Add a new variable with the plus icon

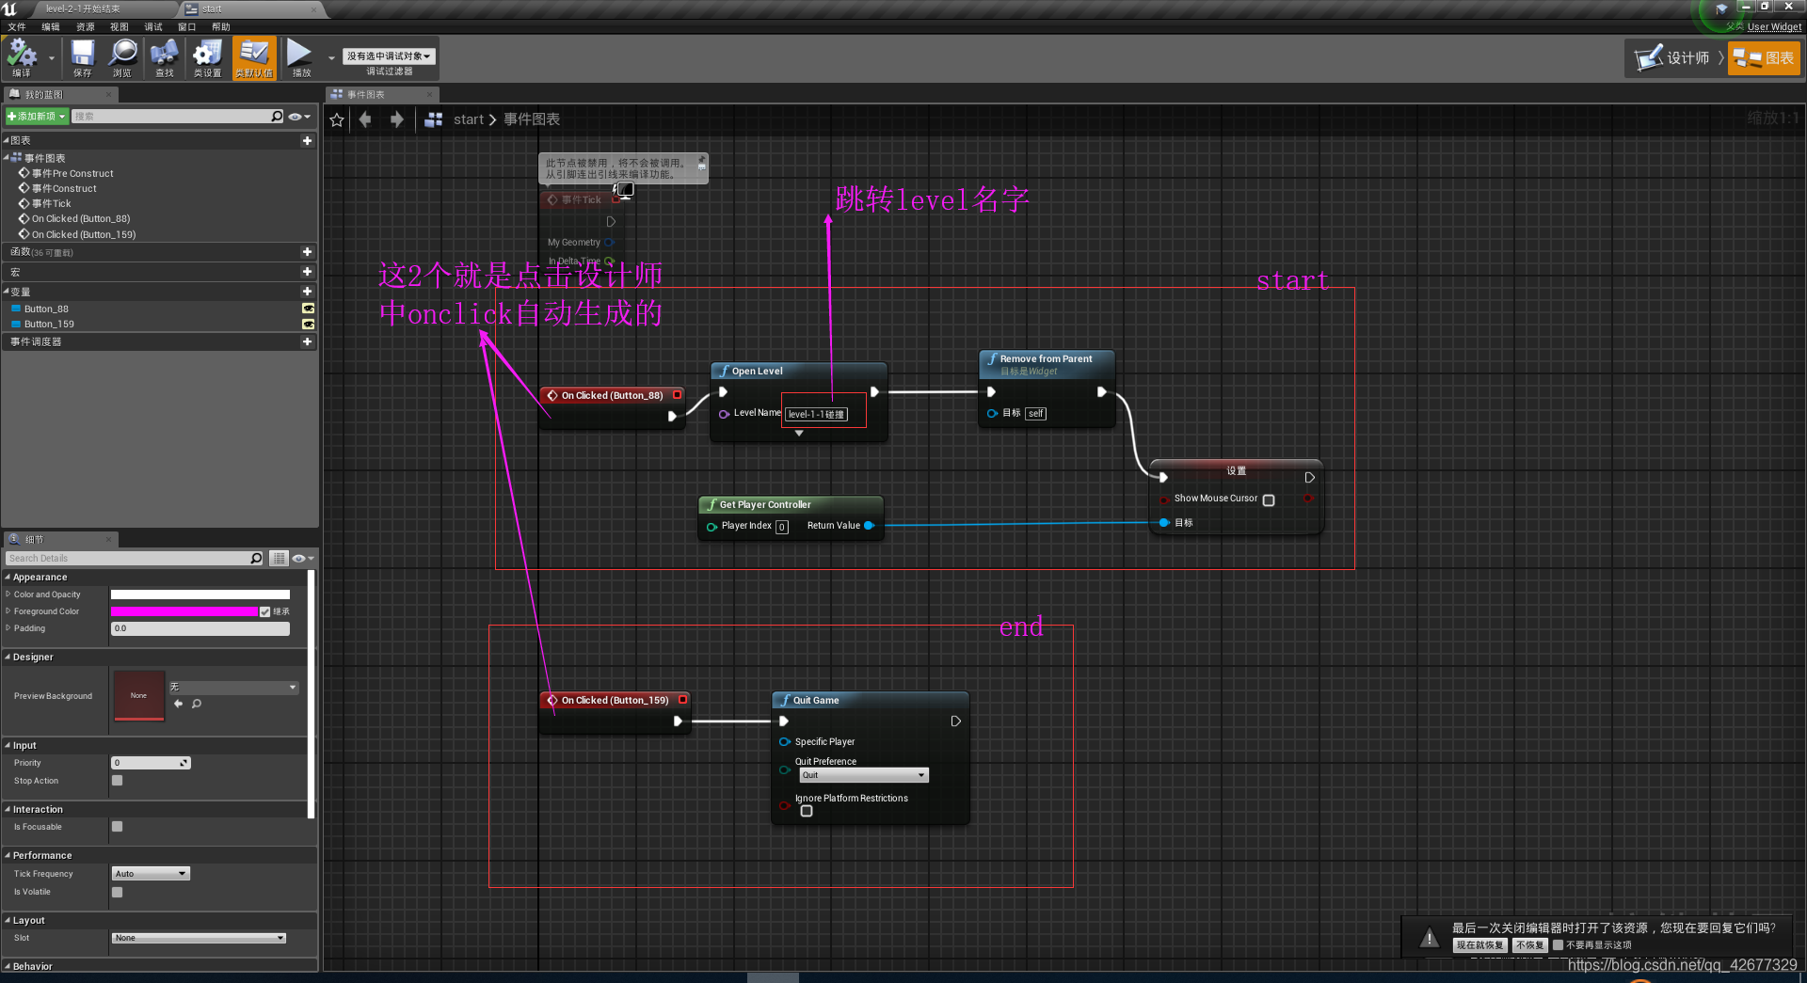click(307, 292)
